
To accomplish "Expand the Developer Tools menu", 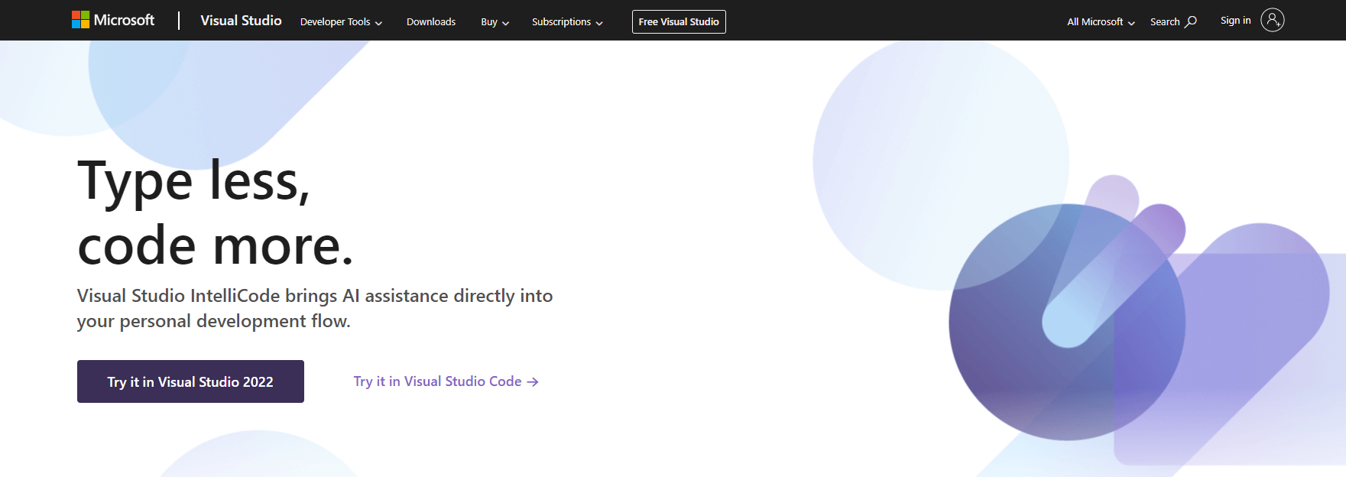I will [341, 22].
